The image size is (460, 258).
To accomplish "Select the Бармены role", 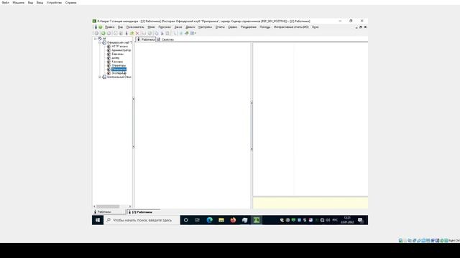I will tap(117, 54).
